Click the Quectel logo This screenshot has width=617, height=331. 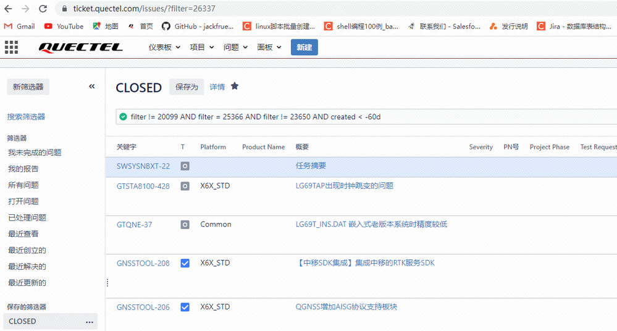[81, 48]
